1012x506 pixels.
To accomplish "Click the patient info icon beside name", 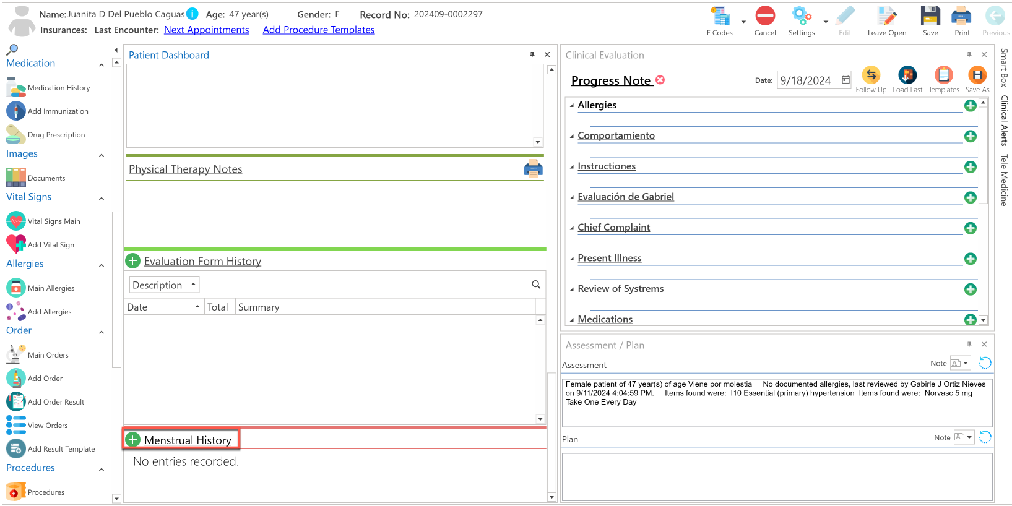I will pos(192,14).
